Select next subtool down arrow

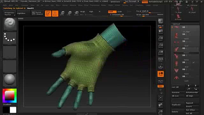(x=195, y=86)
